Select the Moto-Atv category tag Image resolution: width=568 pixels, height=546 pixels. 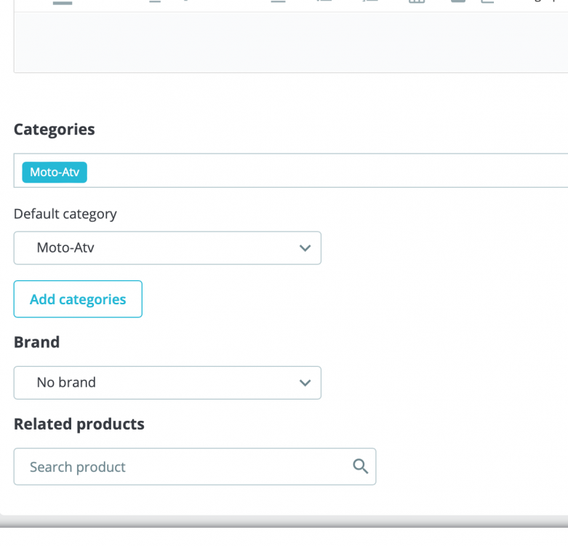tap(55, 173)
